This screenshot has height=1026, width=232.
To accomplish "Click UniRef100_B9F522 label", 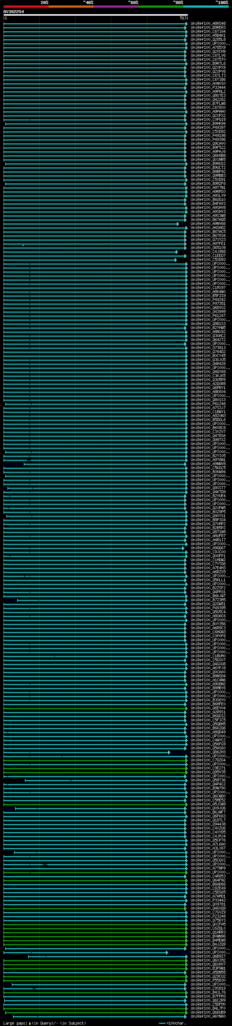I will click(x=208, y=147).
